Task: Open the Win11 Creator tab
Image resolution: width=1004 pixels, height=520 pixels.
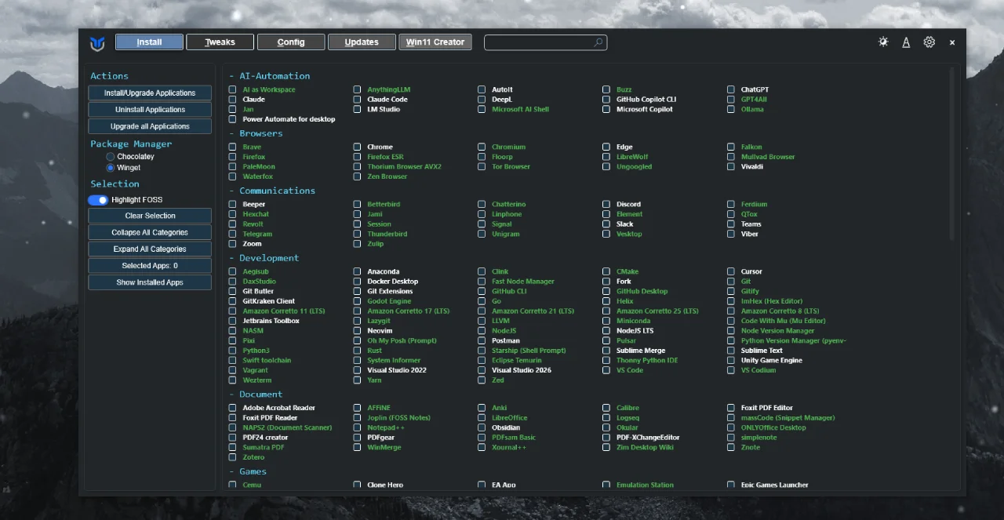Action: click(x=435, y=42)
